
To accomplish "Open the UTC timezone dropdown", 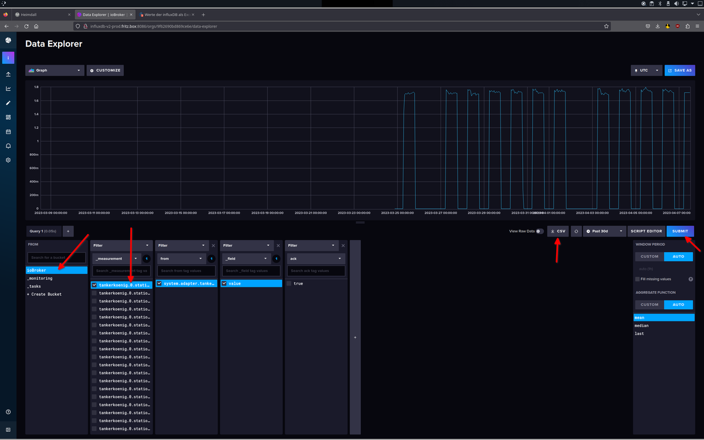I will tap(647, 70).
